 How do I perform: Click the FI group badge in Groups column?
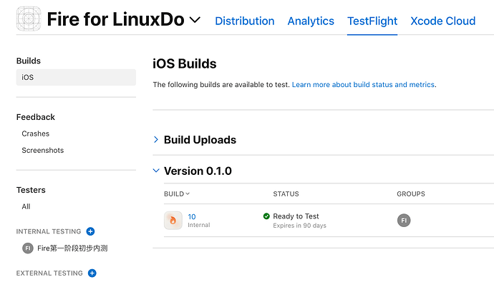coord(404,221)
